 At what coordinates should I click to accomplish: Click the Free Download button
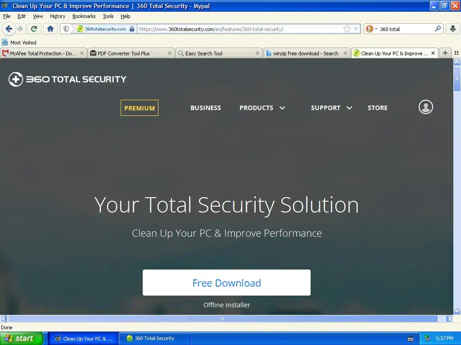click(x=226, y=283)
